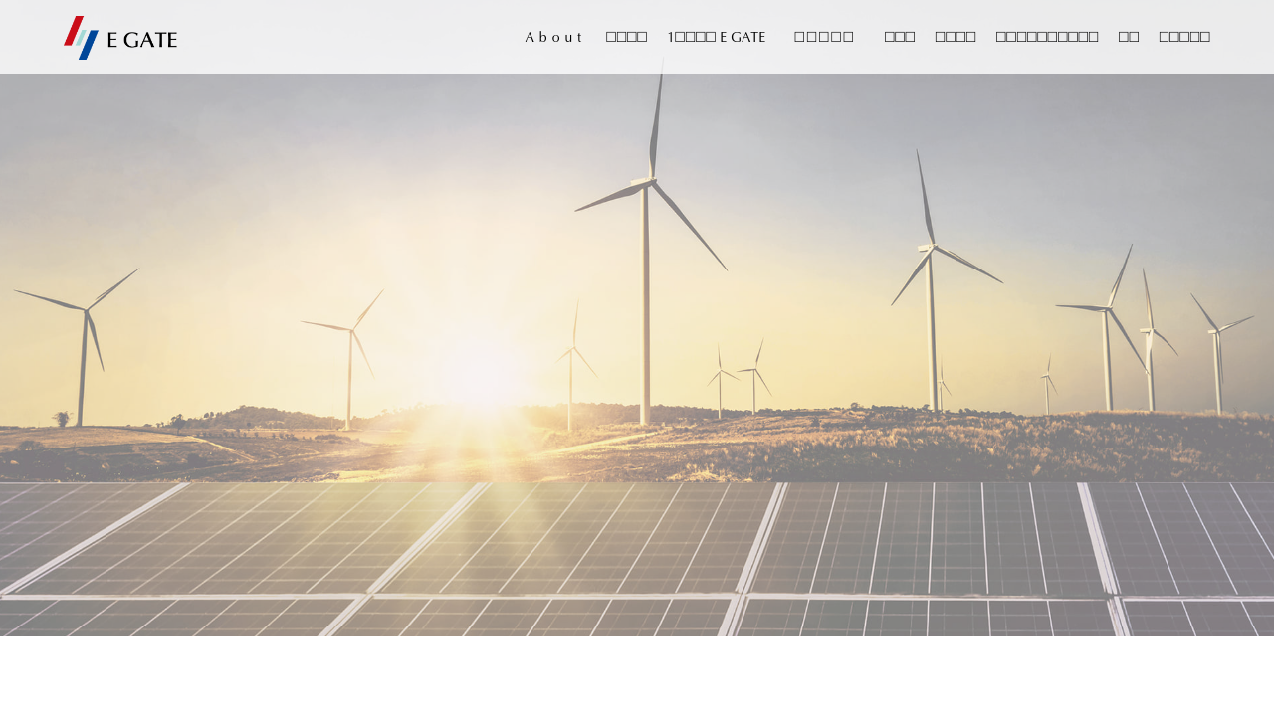Click the E GATE logo text
This screenshot has height=716, width=1274.
(141, 40)
